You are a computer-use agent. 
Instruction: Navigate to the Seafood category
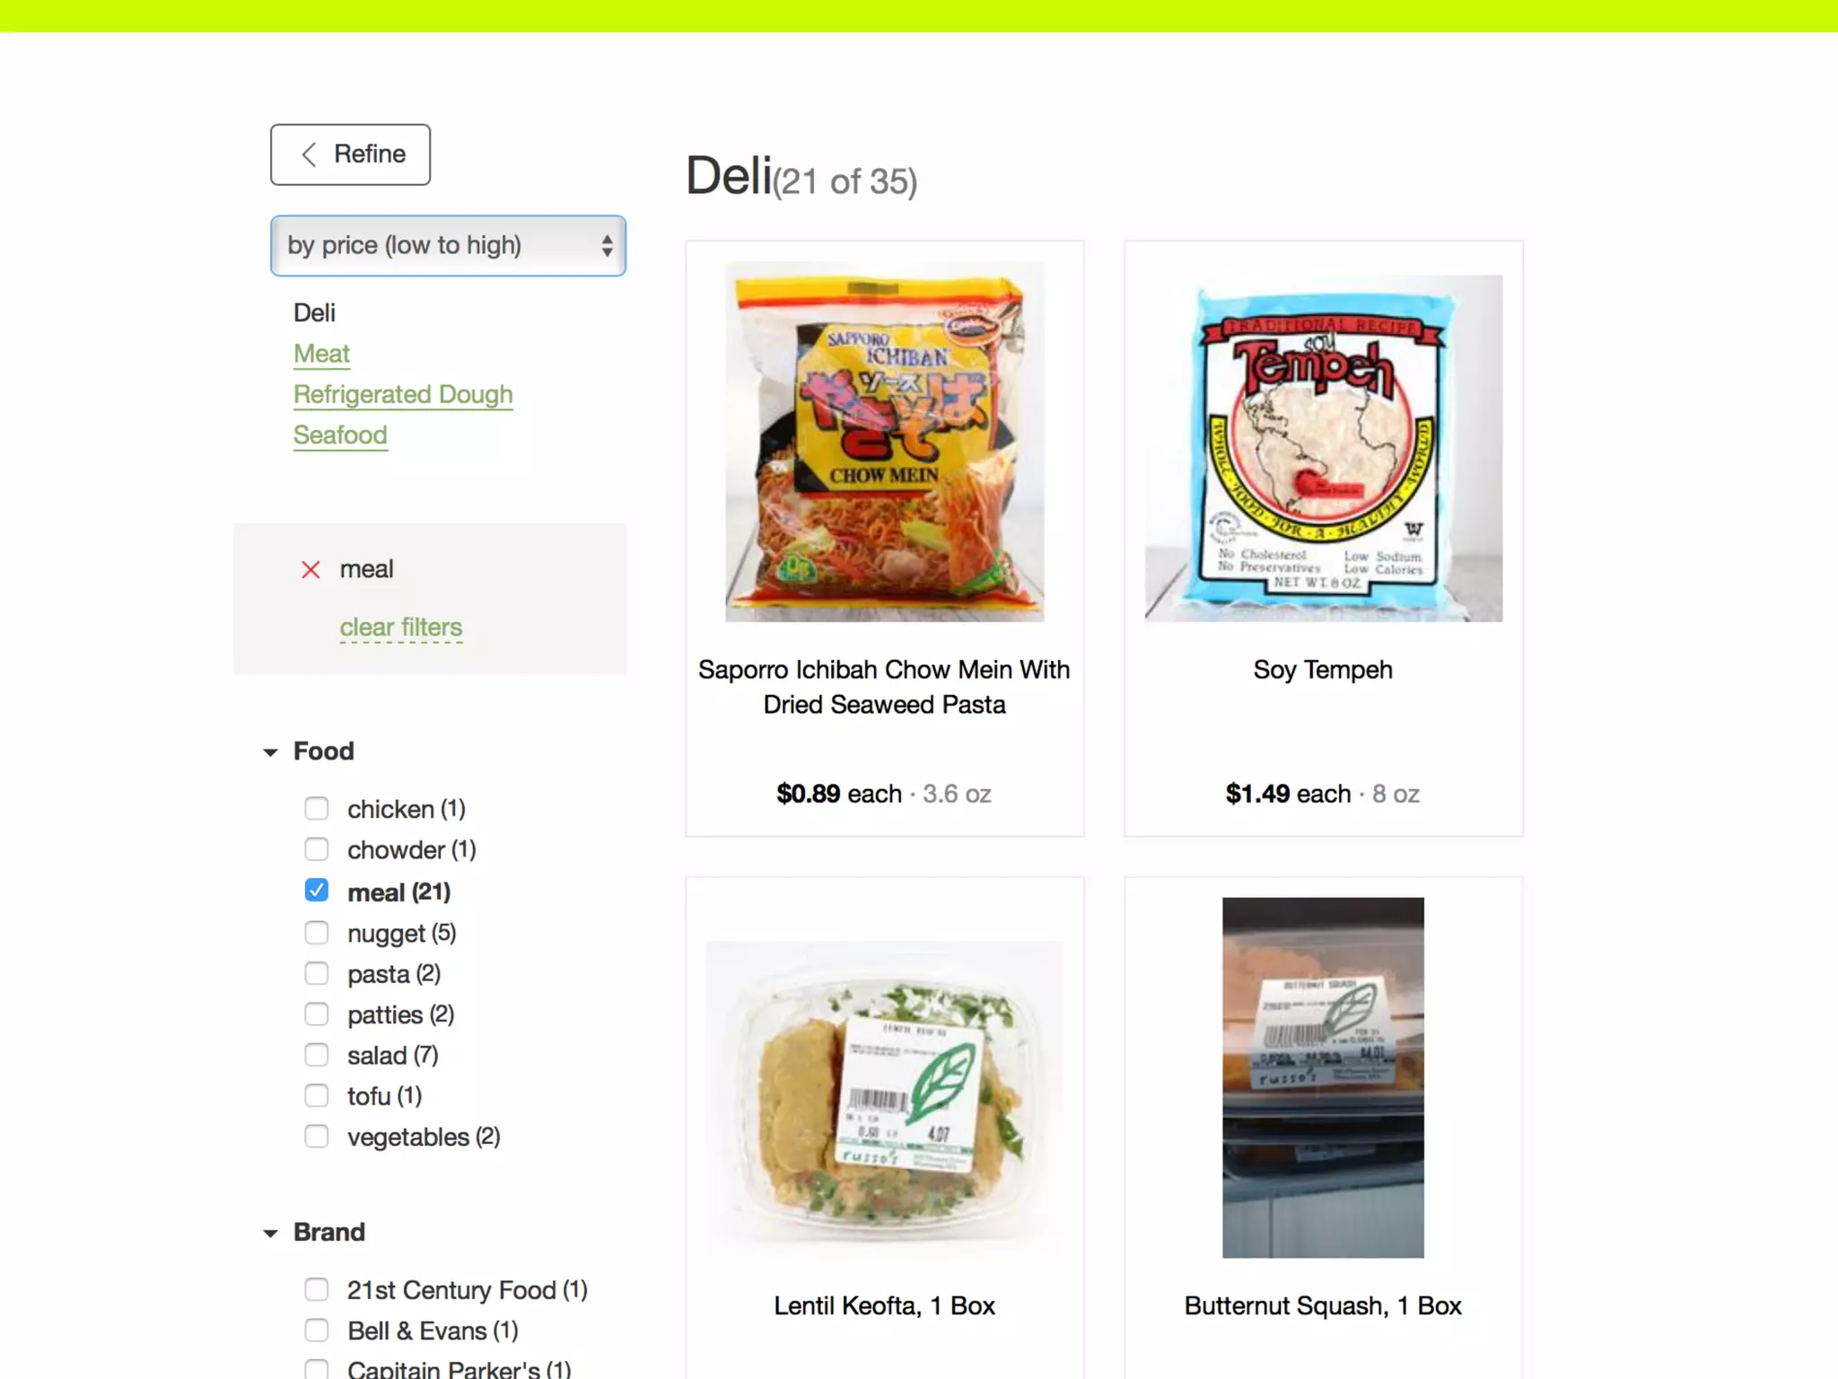coord(340,435)
